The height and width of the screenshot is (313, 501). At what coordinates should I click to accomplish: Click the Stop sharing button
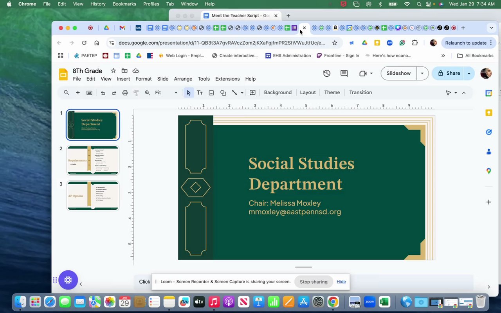tap(314, 282)
